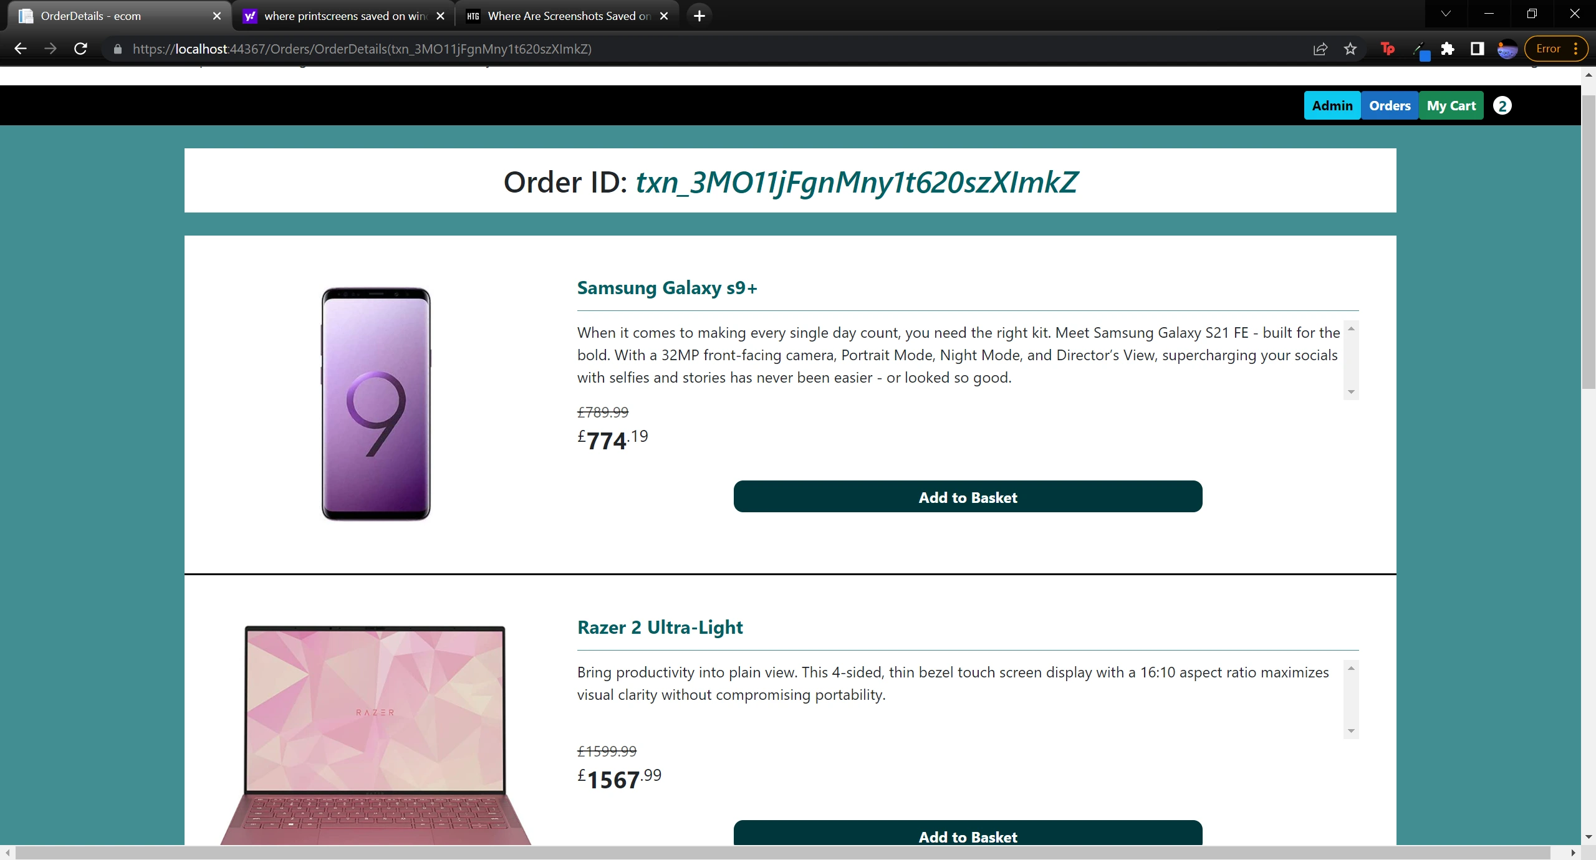Bookmark this page with the star icon
Viewport: 1596px width, 860px height.
click(x=1350, y=49)
